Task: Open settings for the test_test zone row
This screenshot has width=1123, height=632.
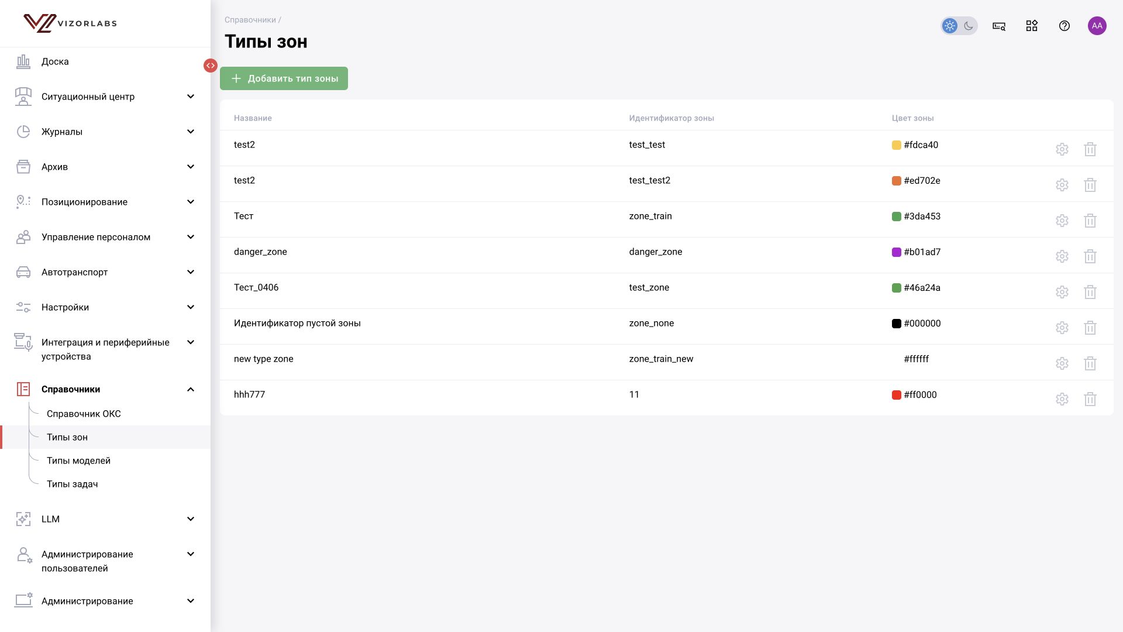Action: [1062, 149]
